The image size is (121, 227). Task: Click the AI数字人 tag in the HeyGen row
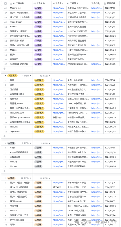point(39,127)
